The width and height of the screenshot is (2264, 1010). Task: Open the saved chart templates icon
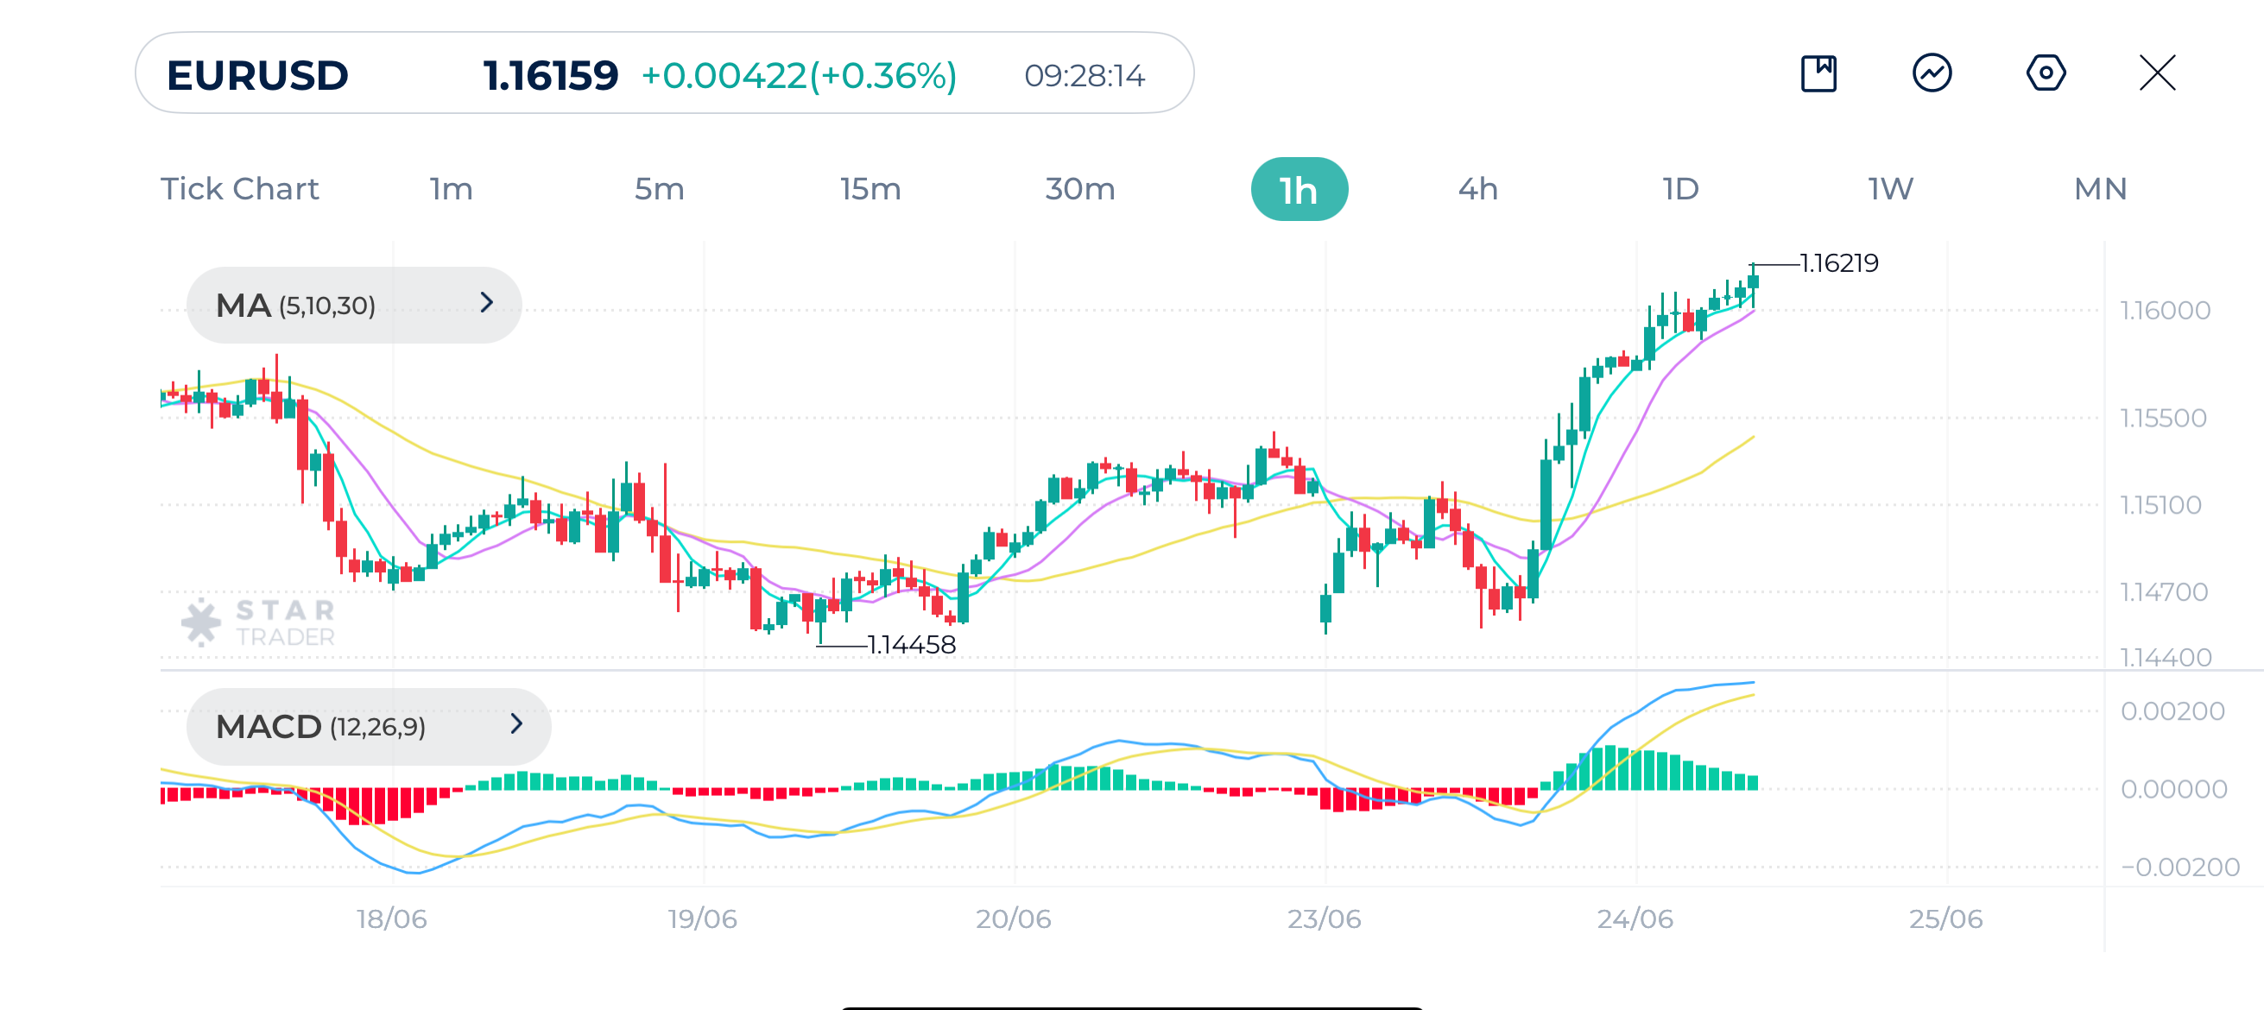pos(1819,75)
